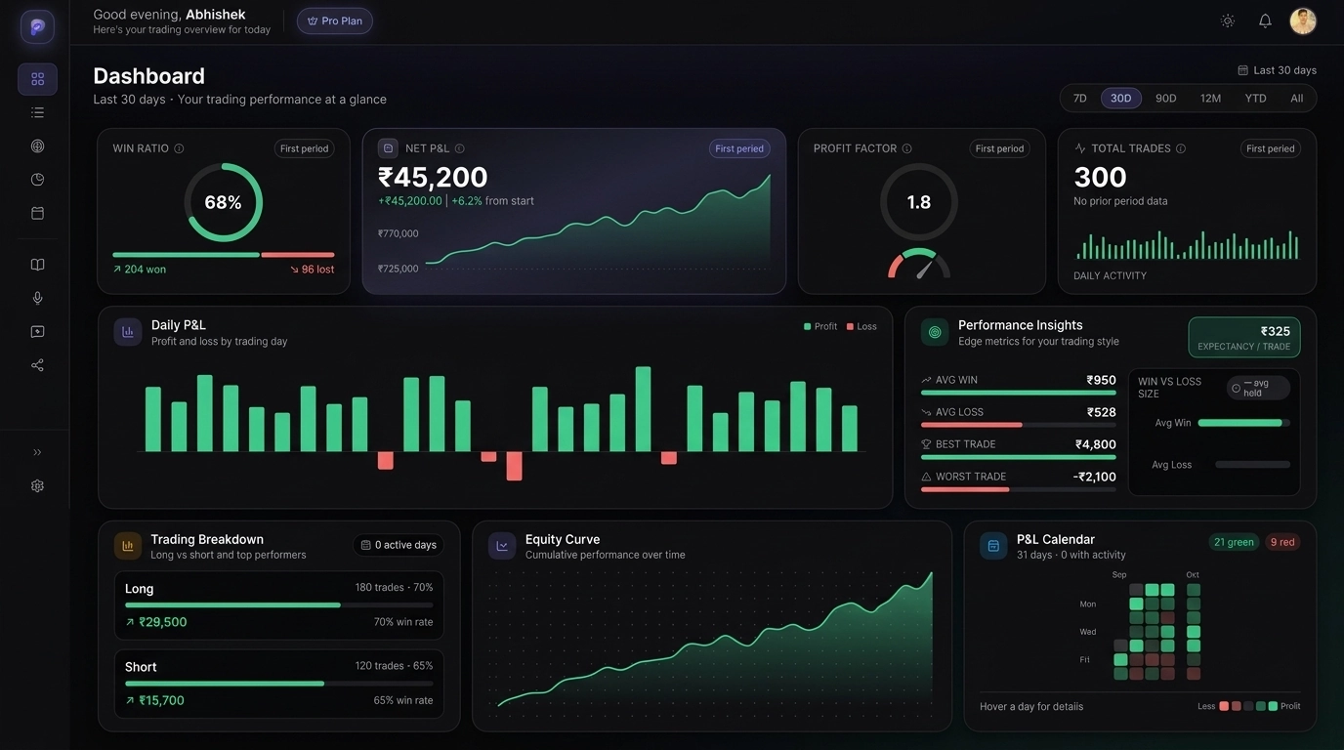Click the ₹4,800 best trade value
This screenshot has width=1344, height=750.
coord(1095,444)
